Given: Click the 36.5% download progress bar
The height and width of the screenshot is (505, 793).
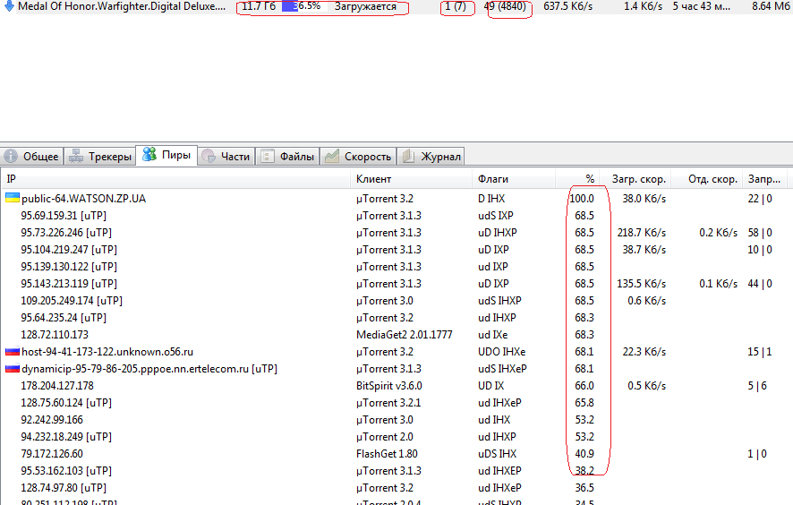Looking at the screenshot, I should coord(304,6).
